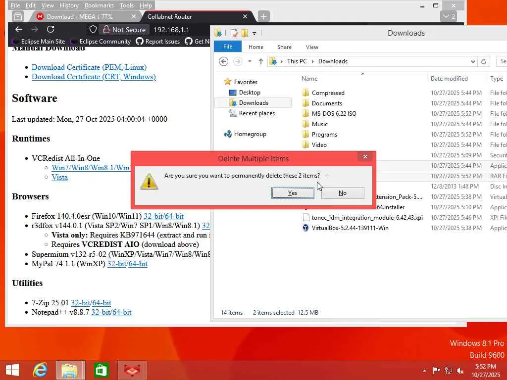
Task: Click the muted volume tray icon
Action: (x=460, y=371)
